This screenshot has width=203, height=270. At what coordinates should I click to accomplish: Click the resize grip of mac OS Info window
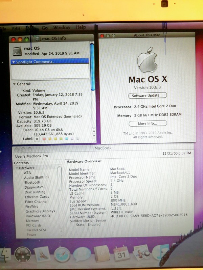click(x=95, y=141)
